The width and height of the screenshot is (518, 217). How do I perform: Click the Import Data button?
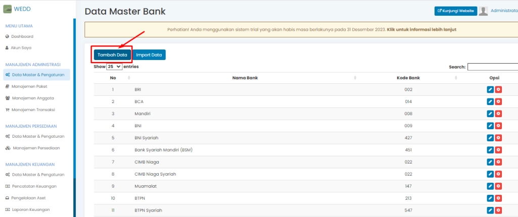[x=149, y=55]
